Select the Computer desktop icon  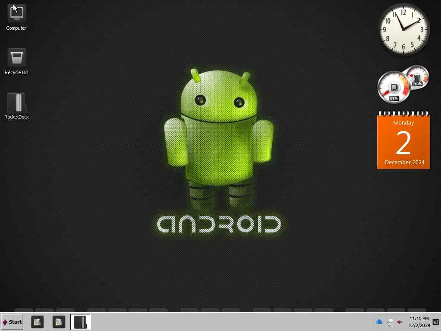(16, 17)
